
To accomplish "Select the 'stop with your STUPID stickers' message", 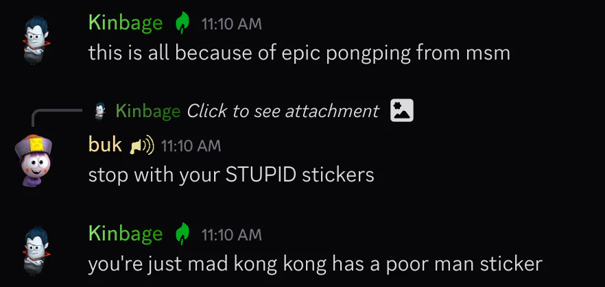I will (x=231, y=175).
